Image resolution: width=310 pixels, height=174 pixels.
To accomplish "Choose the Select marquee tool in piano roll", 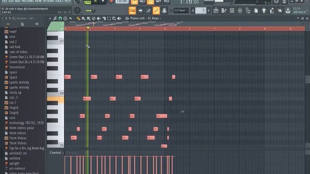I will [x=109, y=18].
